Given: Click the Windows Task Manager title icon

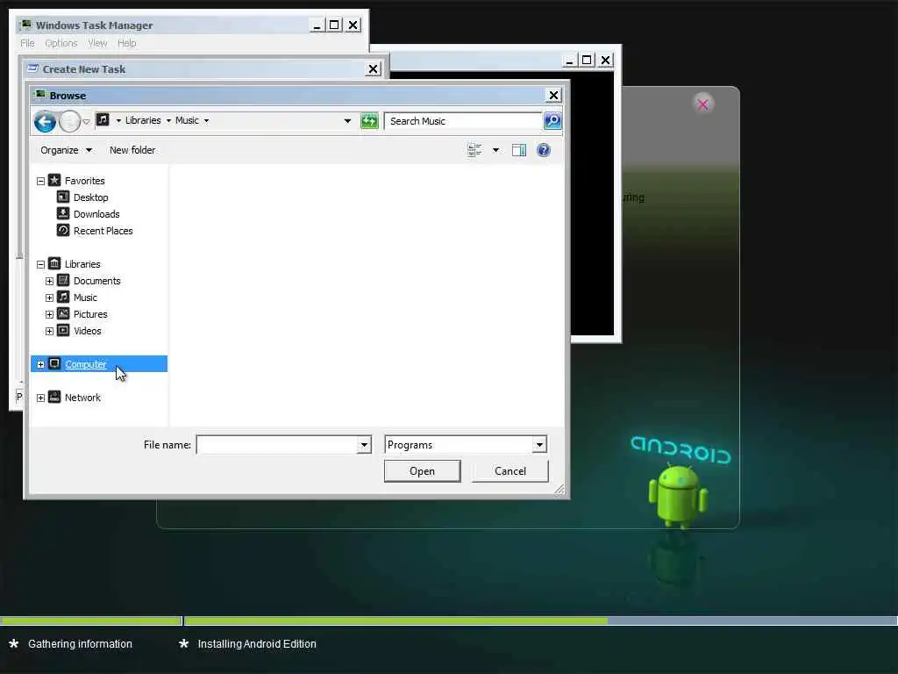Looking at the screenshot, I should click(x=25, y=25).
